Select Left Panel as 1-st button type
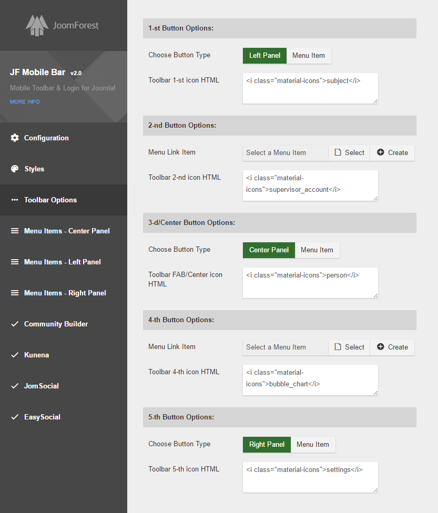The image size is (438, 513). [x=264, y=56]
